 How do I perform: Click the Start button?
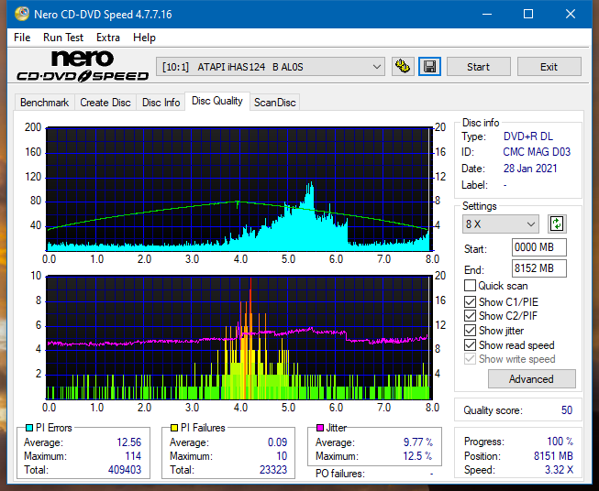pyautogui.click(x=478, y=67)
